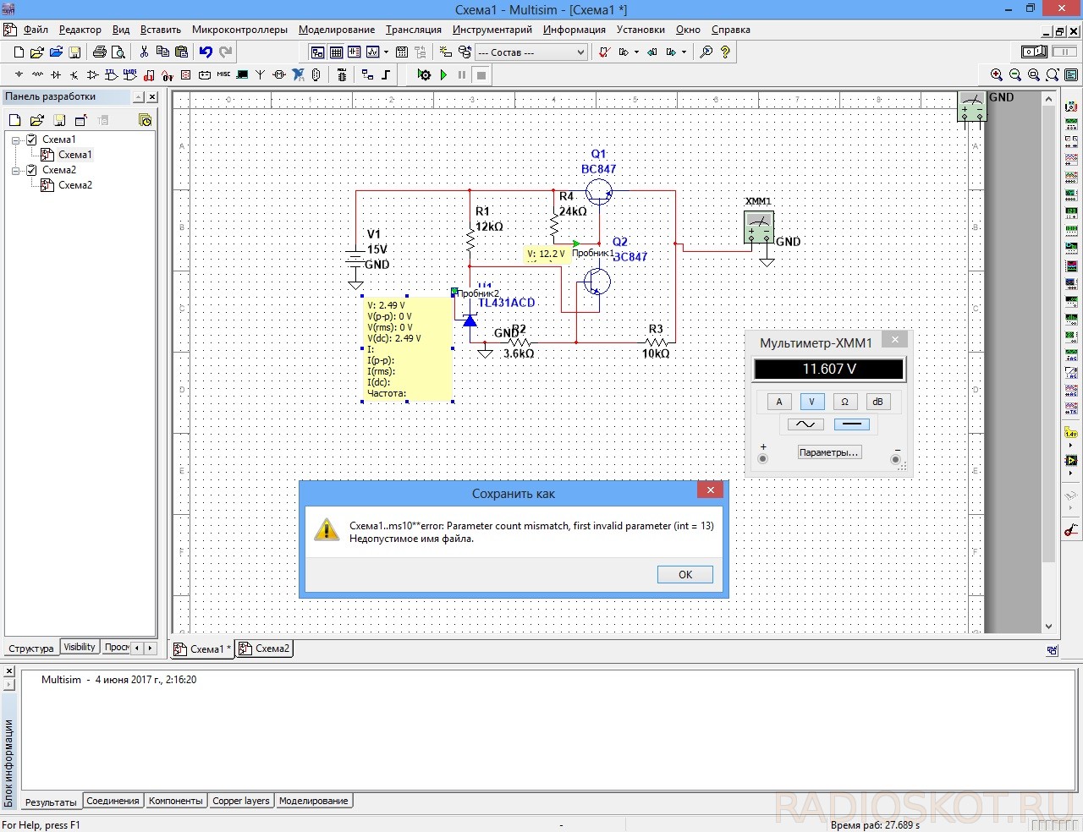Open the Grapher icon dropdown arrow
The height and width of the screenshot is (832, 1083).
click(386, 52)
